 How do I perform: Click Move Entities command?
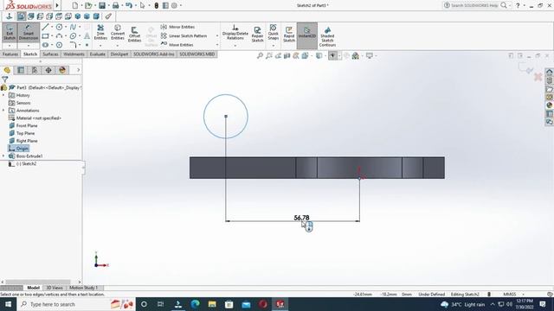point(177,45)
